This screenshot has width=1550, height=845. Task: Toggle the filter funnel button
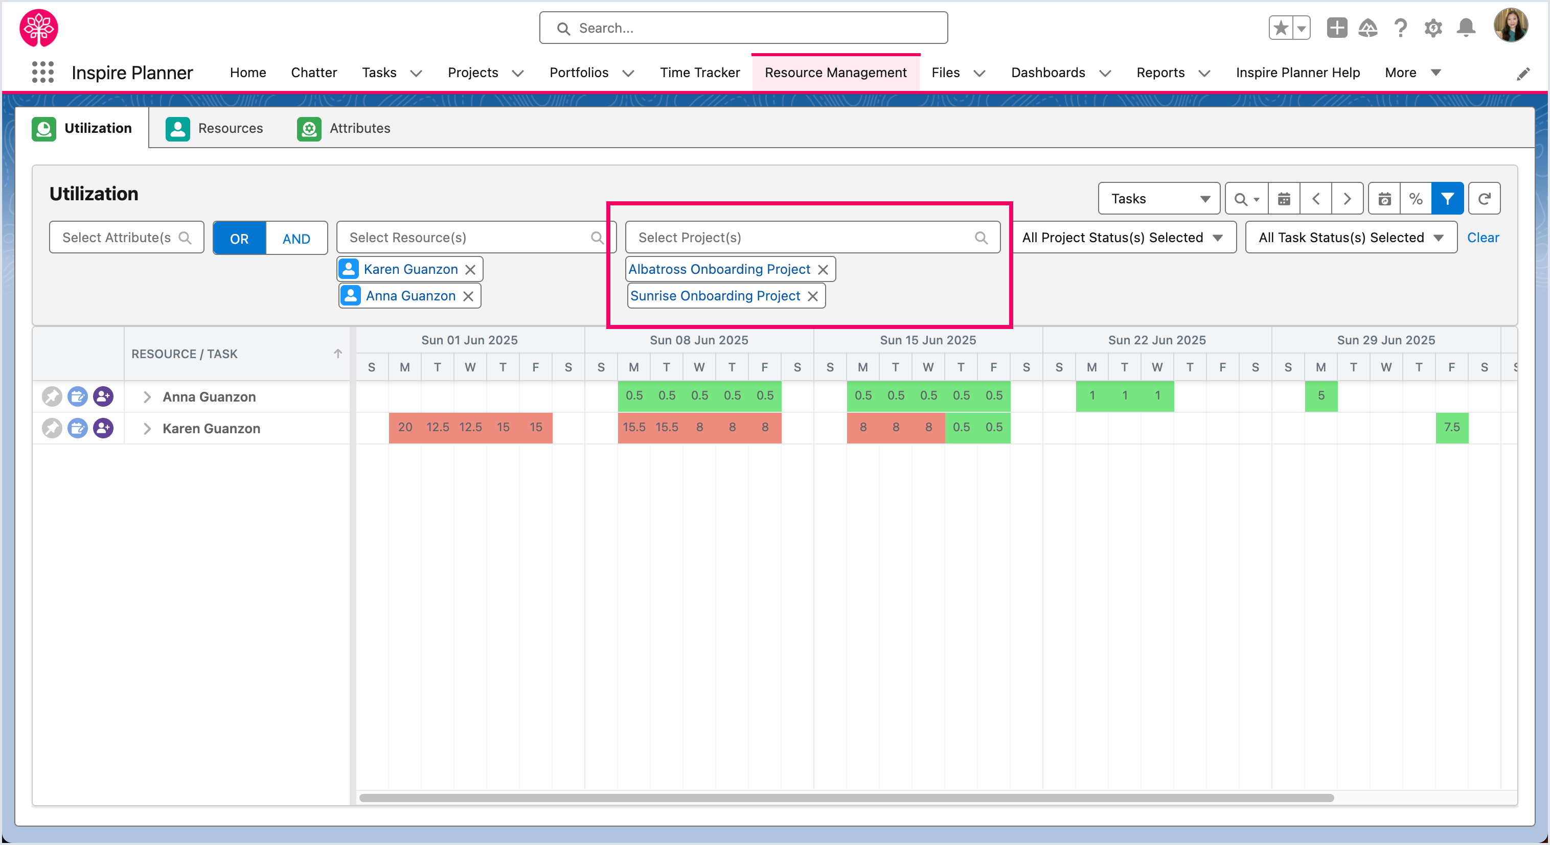(x=1448, y=198)
